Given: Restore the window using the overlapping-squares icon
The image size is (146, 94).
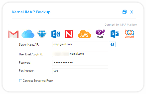Looking at the screenshot, I should [125, 12].
